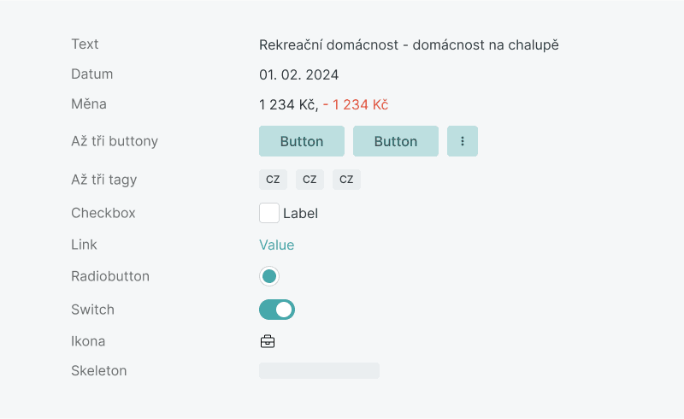Click the word Label beside the checkbox
This screenshot has height=419, width=684.
tap(300, 213)
